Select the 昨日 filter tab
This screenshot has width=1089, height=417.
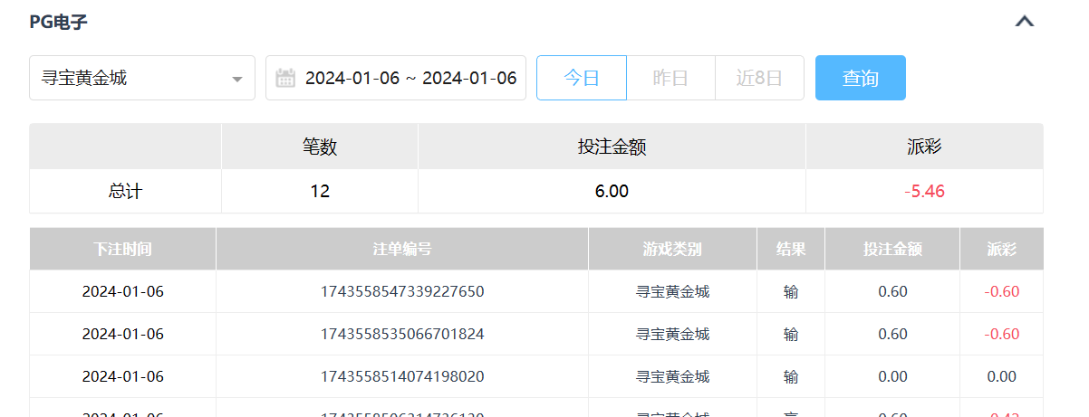point(670,78)
